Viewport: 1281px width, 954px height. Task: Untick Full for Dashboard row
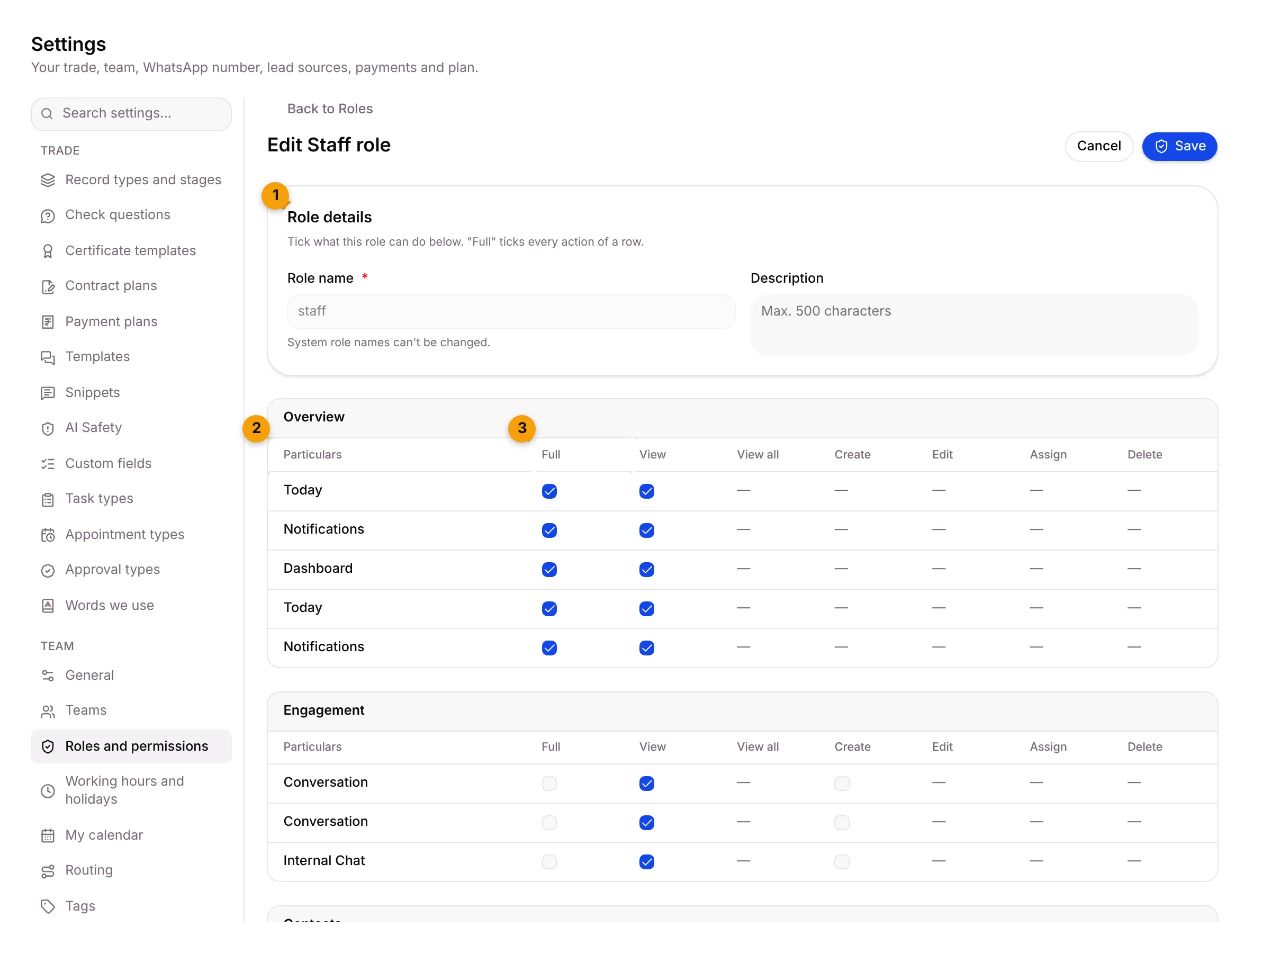(x=549, y=570)
